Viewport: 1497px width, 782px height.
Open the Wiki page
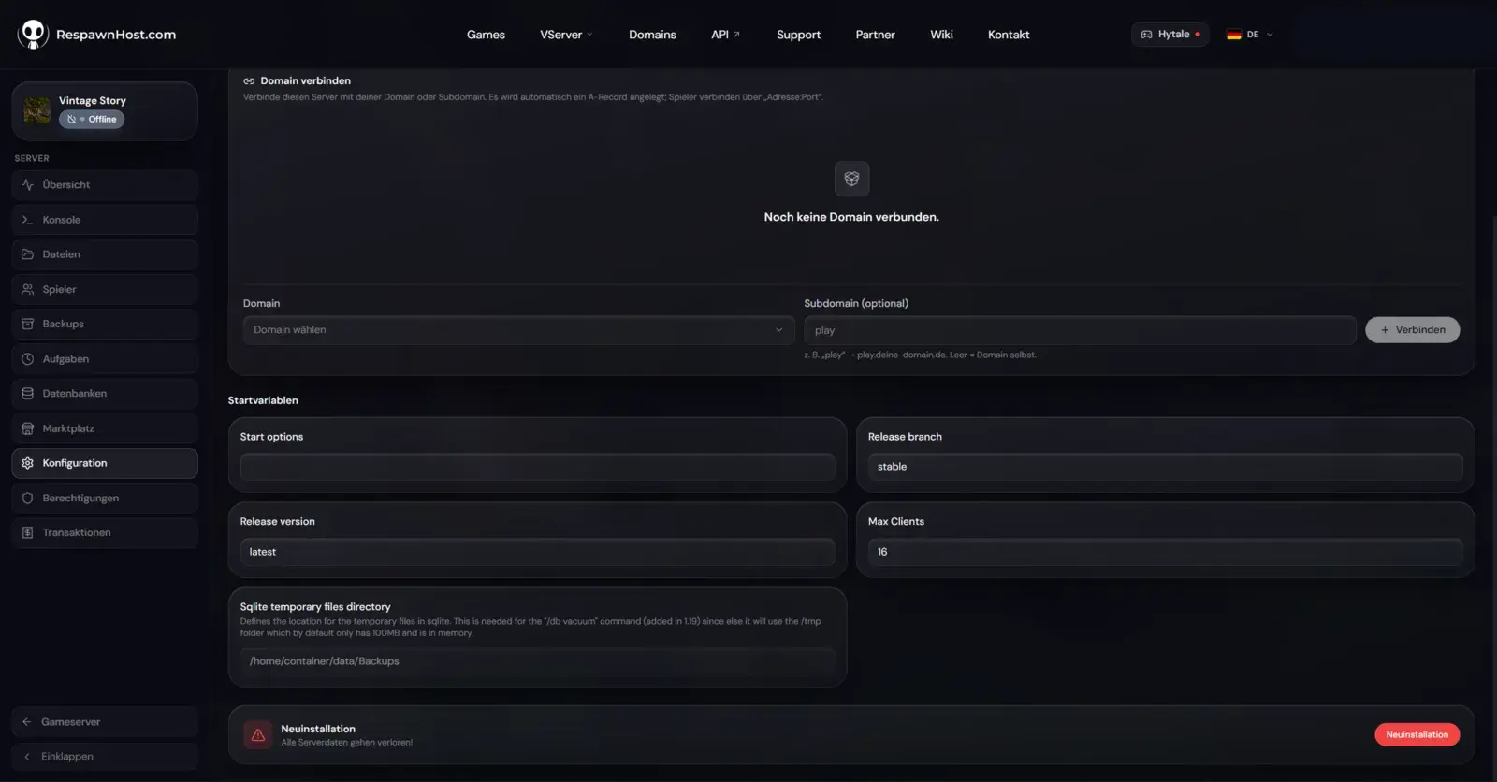(x=941, y=35)
